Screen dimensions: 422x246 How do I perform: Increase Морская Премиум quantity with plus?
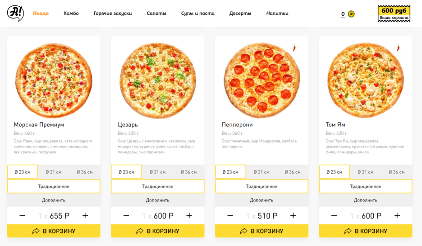(85, 215)
